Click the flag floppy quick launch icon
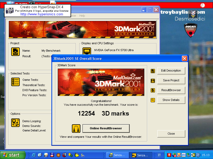Image resolution: width=213 pixels, height=159 pixels. (x=52, y=155)
